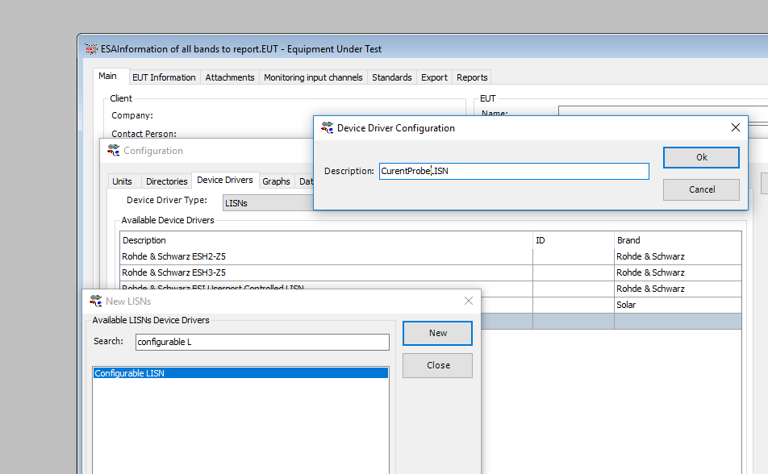Viewport: 768px width, 474px height.
Task: Switch to the EUT Information tab
Action: 164,77
